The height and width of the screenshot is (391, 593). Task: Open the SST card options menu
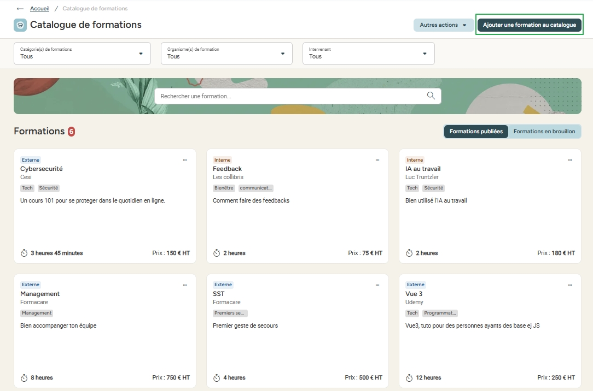click(377, 285)
